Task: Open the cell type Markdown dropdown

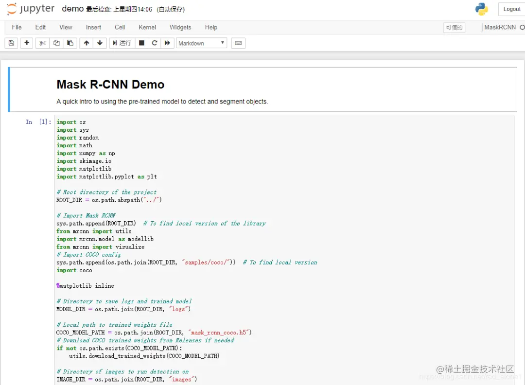Action: (202, 43)
